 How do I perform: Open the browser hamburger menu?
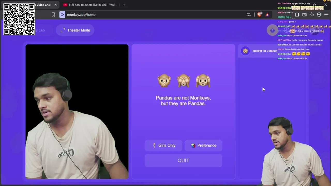point(326,15)
